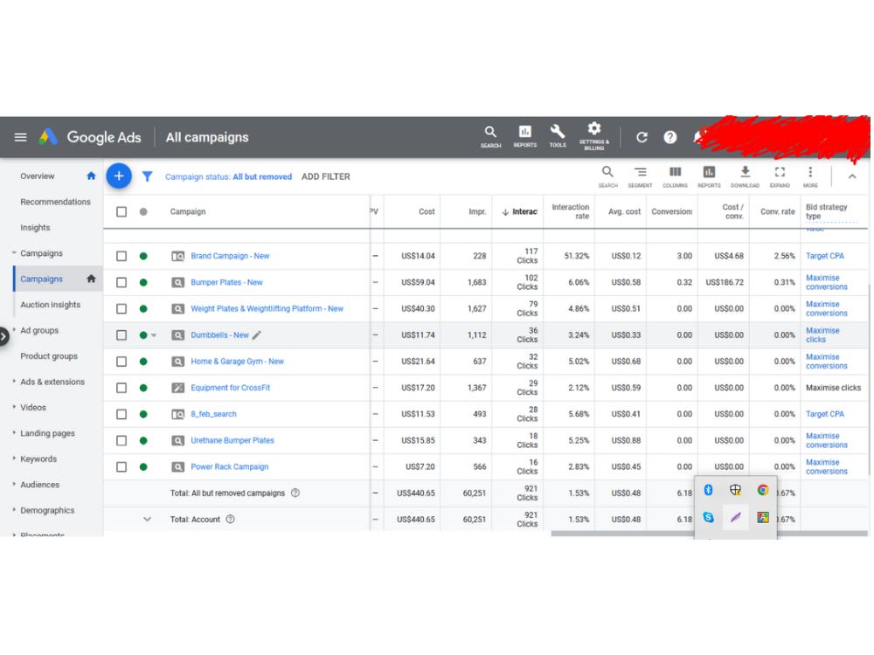This screenshot has width=874, height=655.
Task: Sort by the Cost column header
Action: coord(427,211)
